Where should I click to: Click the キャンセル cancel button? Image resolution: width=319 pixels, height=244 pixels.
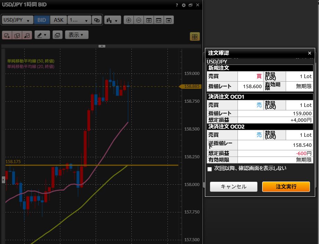tap(233, 186)
